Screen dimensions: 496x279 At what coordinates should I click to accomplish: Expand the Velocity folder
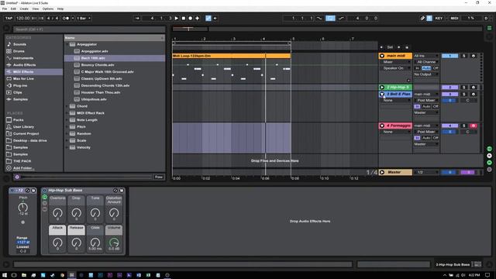point(67,147)
